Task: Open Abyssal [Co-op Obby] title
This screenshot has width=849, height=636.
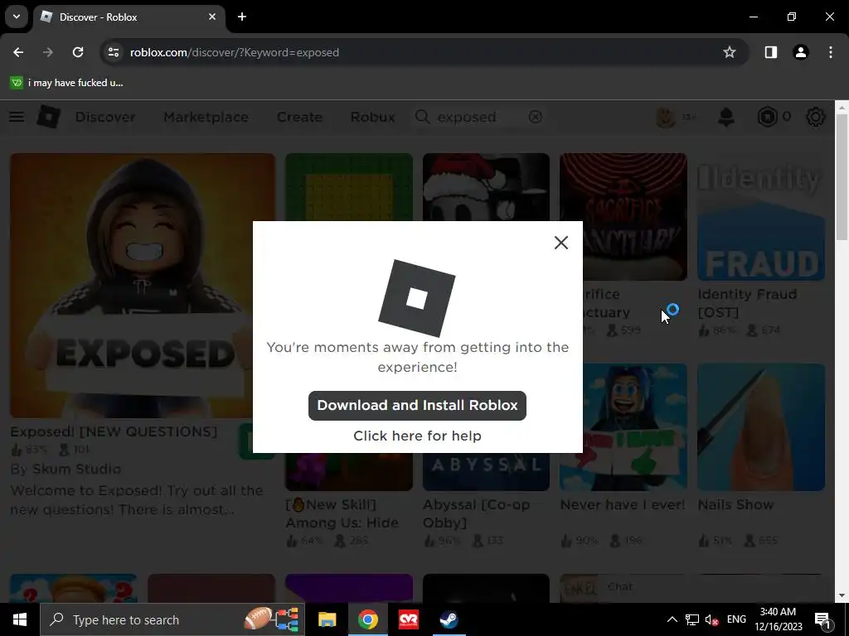Action: tap(477, 513)
